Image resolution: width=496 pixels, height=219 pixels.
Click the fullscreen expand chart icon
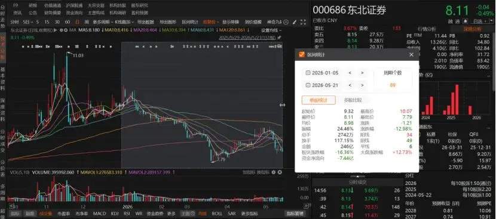click(303, 22)
